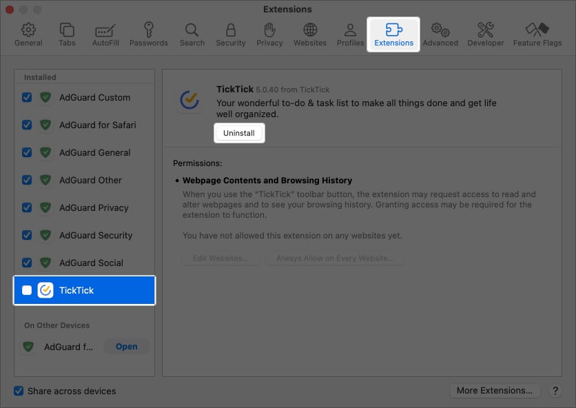Open the Passwords settings pane
Viewport: 576px width, 408px height.
point(148,35)
